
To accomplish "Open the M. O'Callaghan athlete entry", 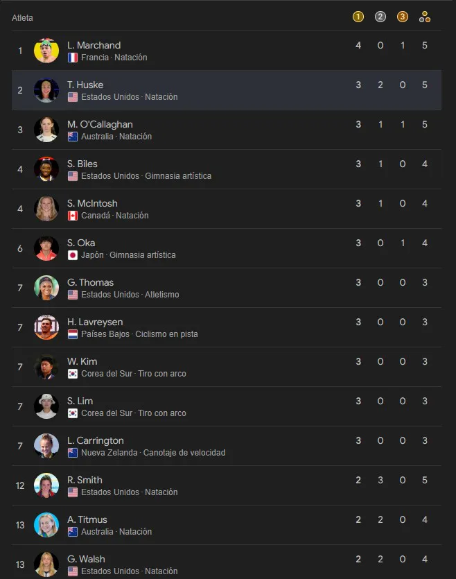I will (x=100, y=124).
